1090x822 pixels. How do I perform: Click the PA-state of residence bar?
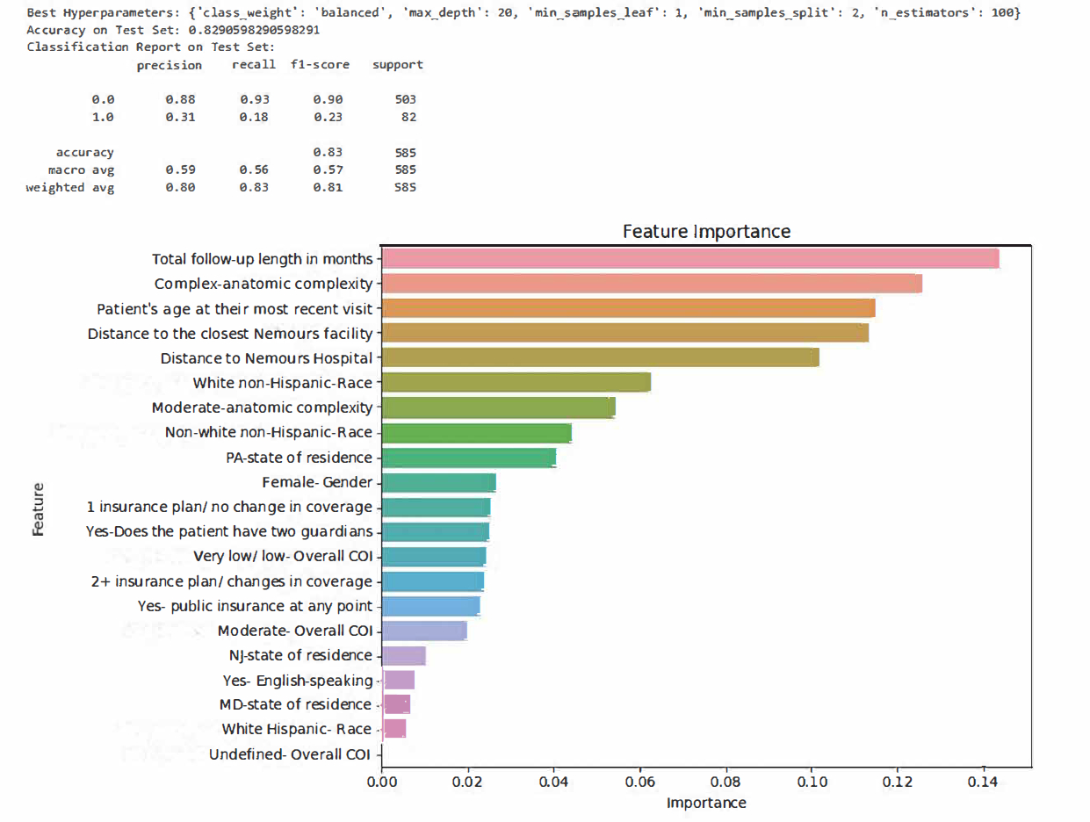pyautogui.click(x=469, y=458)
